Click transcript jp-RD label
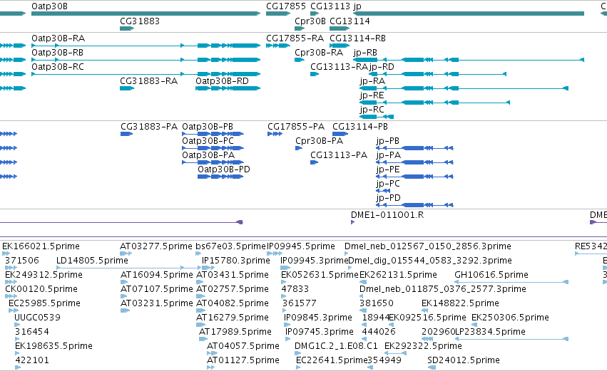Screen dimensions: 607x371 pos(382,67)
